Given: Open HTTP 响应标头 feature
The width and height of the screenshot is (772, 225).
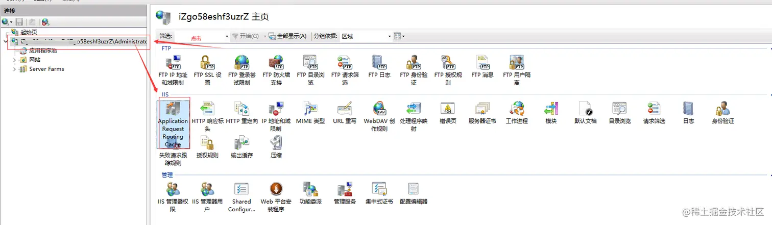Looking at the screenshot, I should (x=207, y=116).
